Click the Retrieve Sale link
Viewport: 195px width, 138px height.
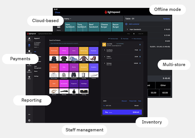113,39
